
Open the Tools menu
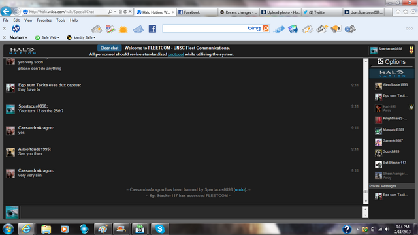tap(61, 20)
